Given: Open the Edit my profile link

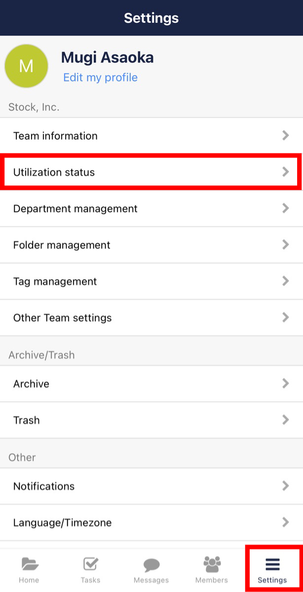Looking at the screenshot, I should pyautogui.click(x=100, y=77).
